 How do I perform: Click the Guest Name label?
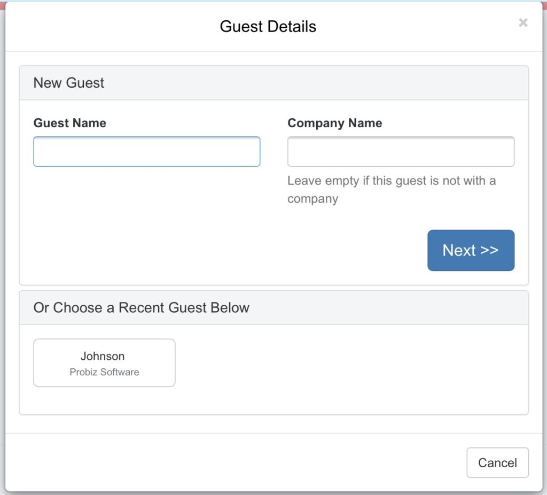click(70, 123)
